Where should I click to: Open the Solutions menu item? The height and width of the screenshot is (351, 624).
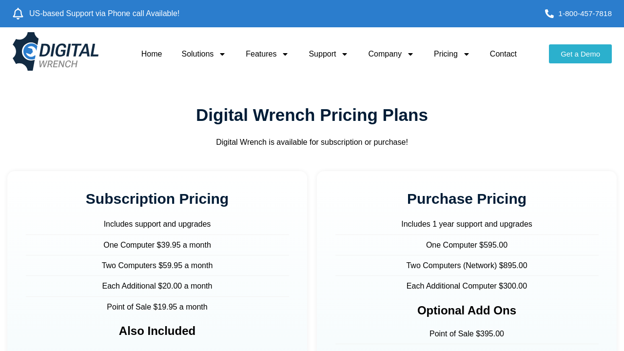click(x=197, y=54)
